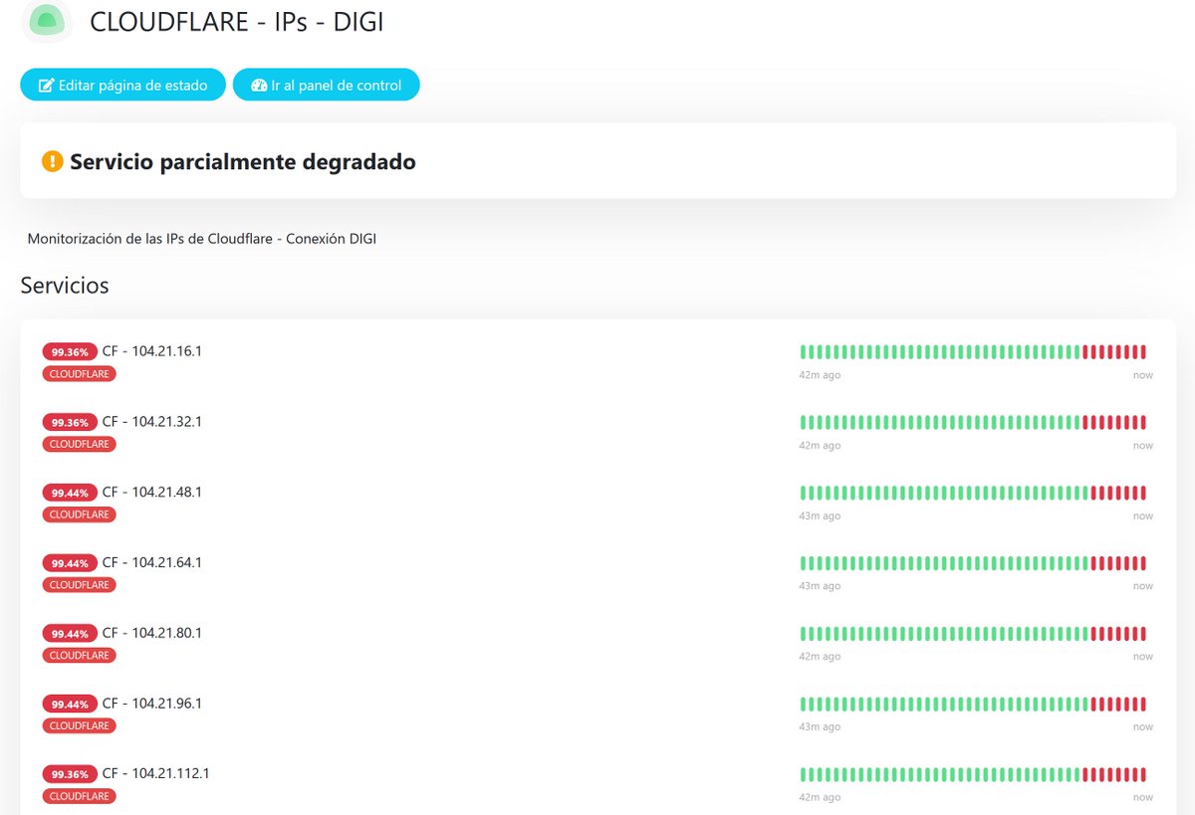Select service name CF - 104.21.112.1

156,774
